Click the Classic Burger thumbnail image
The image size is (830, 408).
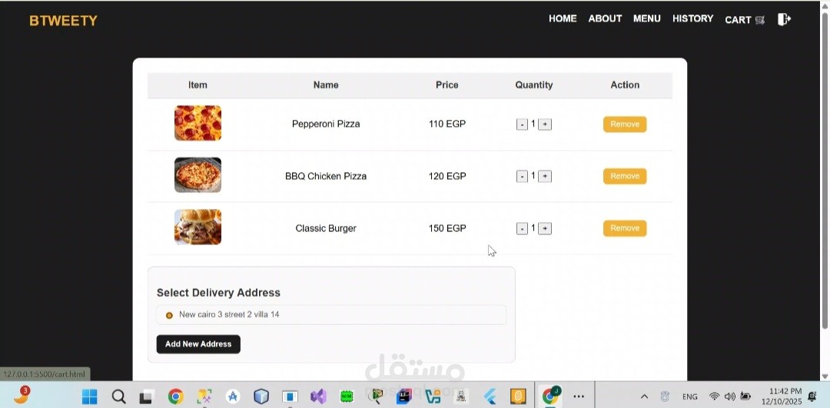click(198, 227)
